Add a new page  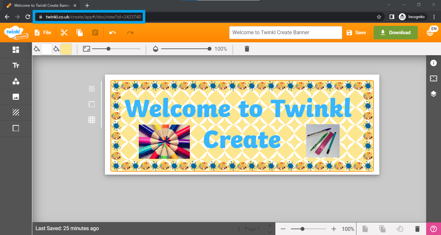tap(365, 229)
